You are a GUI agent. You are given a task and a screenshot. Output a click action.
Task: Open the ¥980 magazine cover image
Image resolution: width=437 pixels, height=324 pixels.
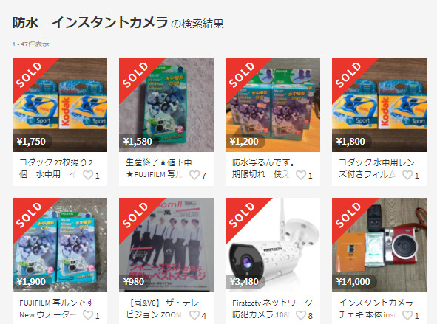pos(166,245)
